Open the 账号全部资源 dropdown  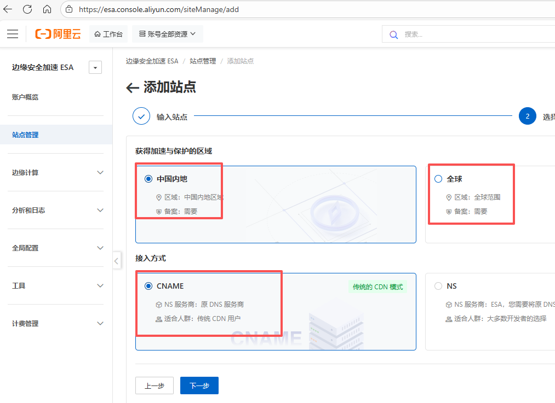(x=167, y=34)
